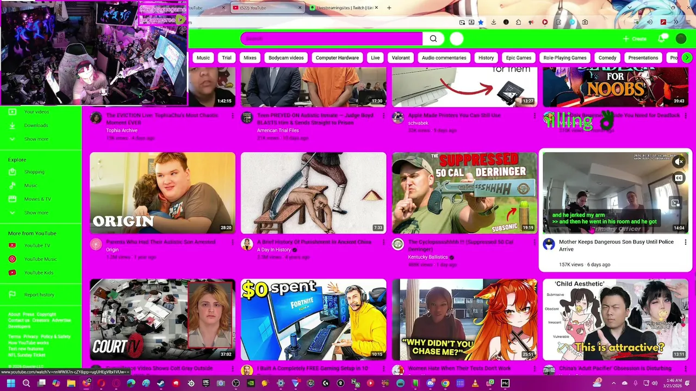Open Suppressed 50 Cal Derringer thumbnail

tap(464, 193)
